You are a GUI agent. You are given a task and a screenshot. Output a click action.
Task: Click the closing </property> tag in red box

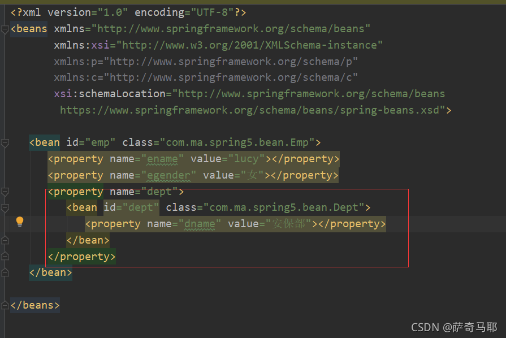click(x=80, y=257)
